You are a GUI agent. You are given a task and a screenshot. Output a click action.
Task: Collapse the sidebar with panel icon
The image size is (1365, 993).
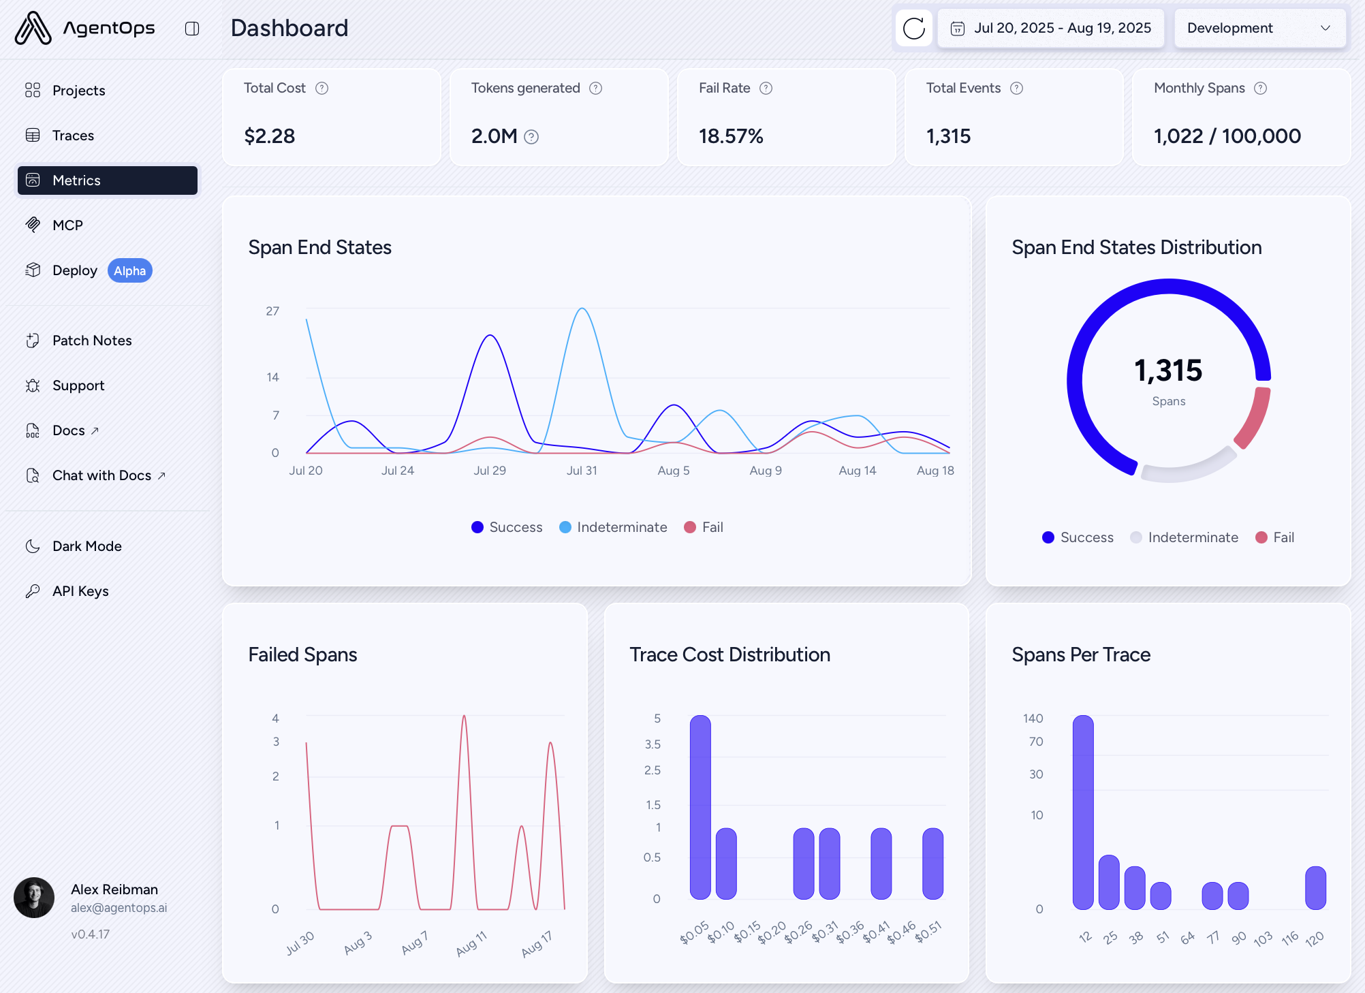(x=192, y=29)
